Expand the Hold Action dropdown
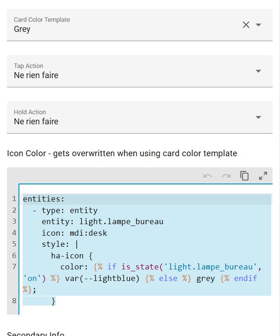 point(258,117)
